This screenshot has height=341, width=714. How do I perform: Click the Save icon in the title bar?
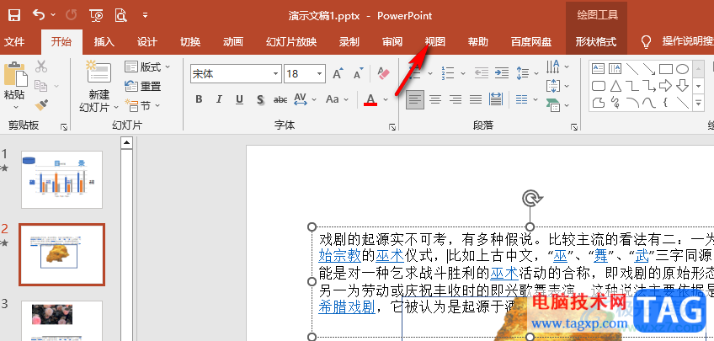pos(14,14)
